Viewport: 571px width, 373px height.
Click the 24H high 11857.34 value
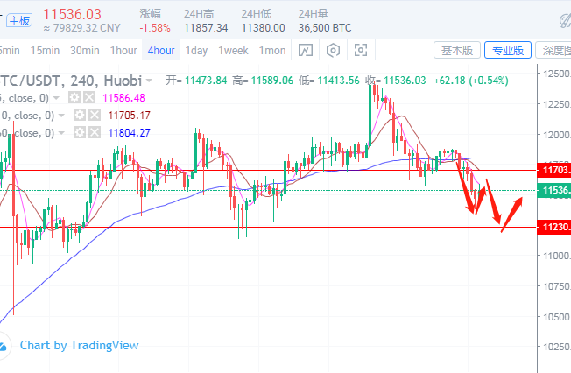[x=206, y=28]
